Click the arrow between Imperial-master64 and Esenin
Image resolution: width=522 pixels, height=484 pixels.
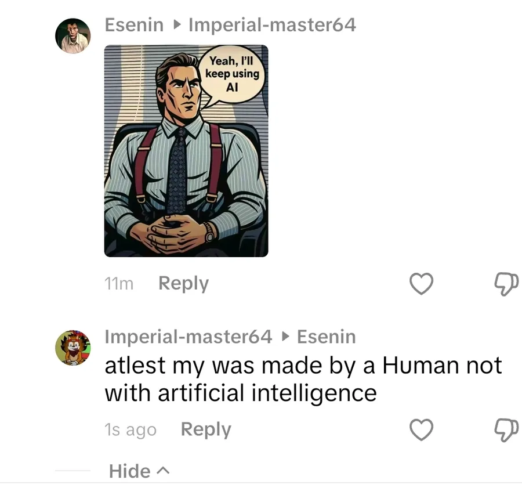click(x=285, y=337)
